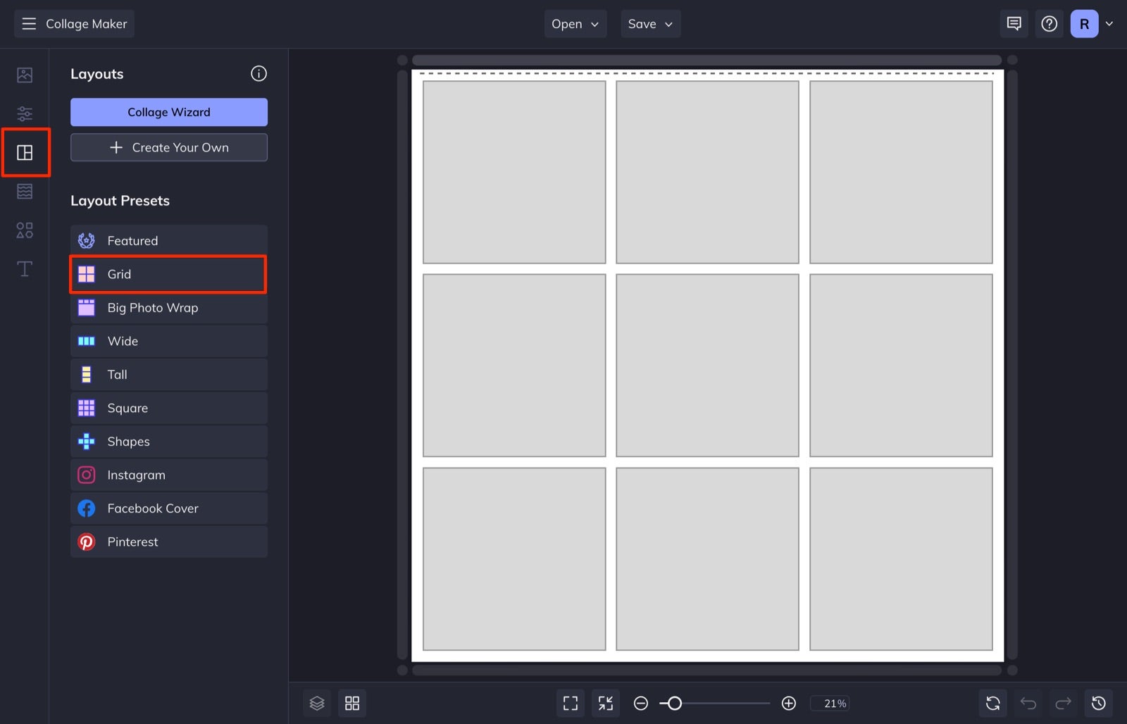The image size is (1127, 724).
Task: Undo the last action
Action: pyautogui.click(x=1028, y=703)
